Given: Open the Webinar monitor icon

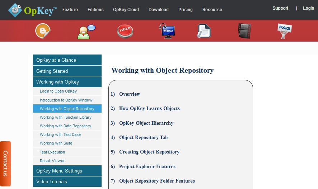Looking at the screenshot, I should [167, 31].
